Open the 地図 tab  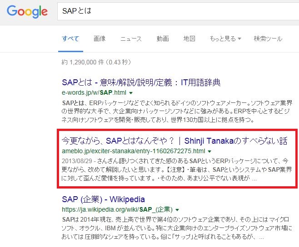click(x=189, y=39)
